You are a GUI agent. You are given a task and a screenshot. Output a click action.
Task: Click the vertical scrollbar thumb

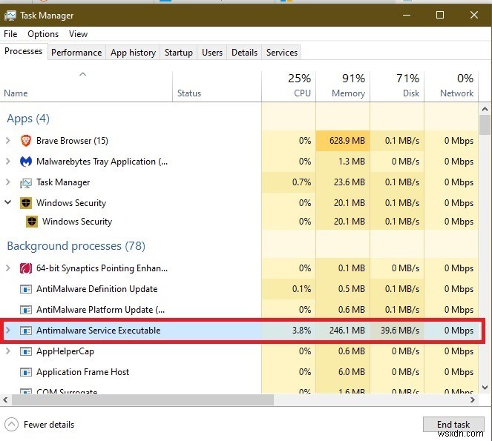pyautogui.click(x=485, y=125)
